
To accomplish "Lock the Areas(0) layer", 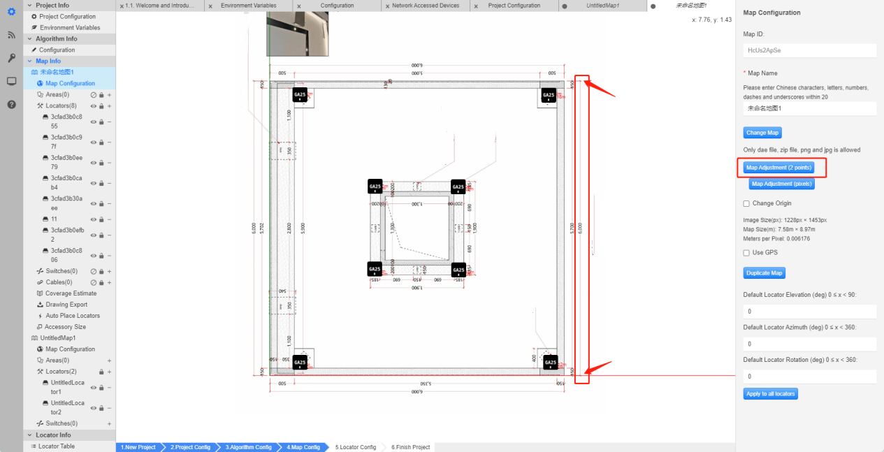I will (x=101, y=95).
